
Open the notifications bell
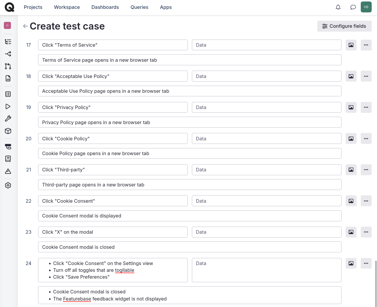(x=338, y=7)
